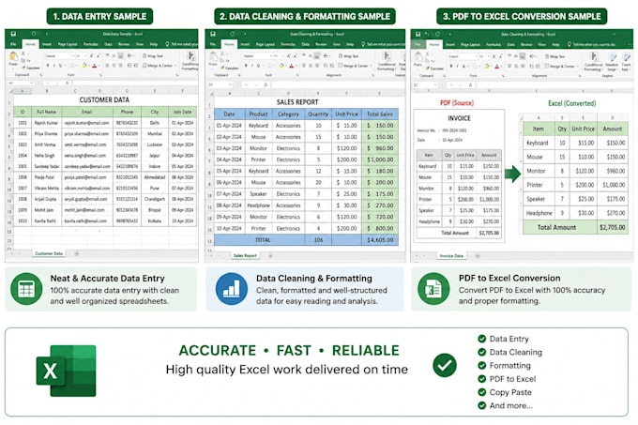Image resolution: width=638 pixels, height=425 pixels.
Task: Open font name box in Data Entry Sample
Action: pos(59,55)
